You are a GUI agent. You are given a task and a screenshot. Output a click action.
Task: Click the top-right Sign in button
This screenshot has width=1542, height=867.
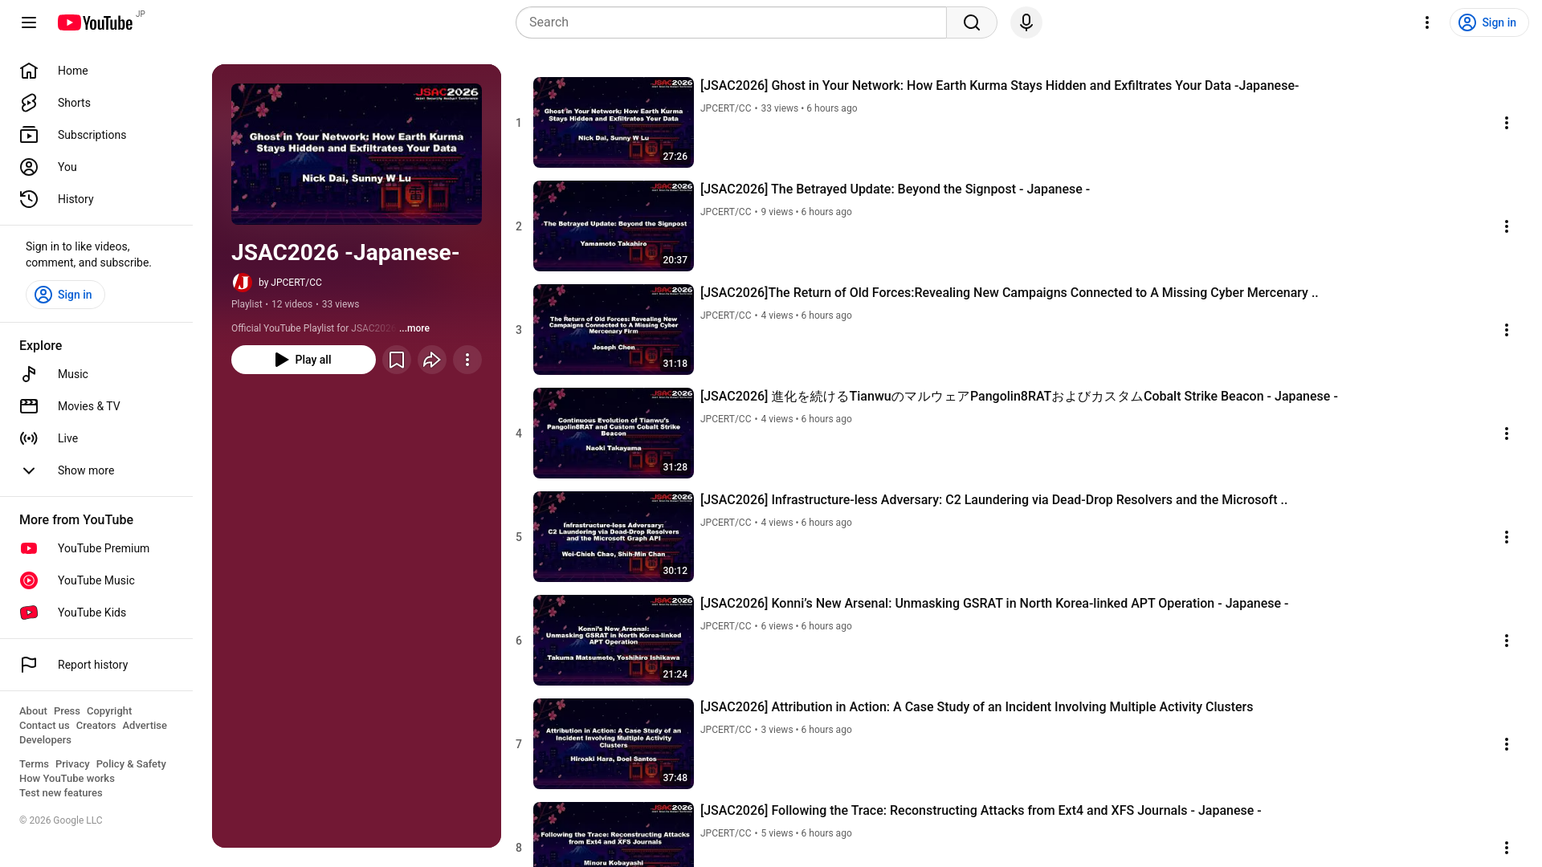click(x=1488, y=22)
